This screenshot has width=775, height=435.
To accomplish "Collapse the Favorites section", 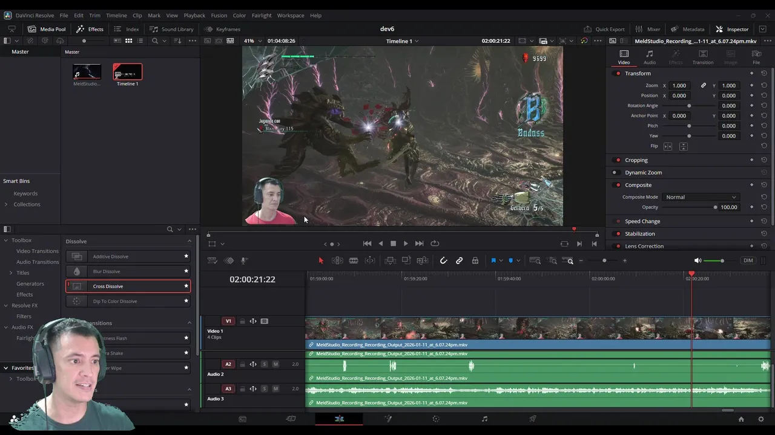I will tap(5, 368).
